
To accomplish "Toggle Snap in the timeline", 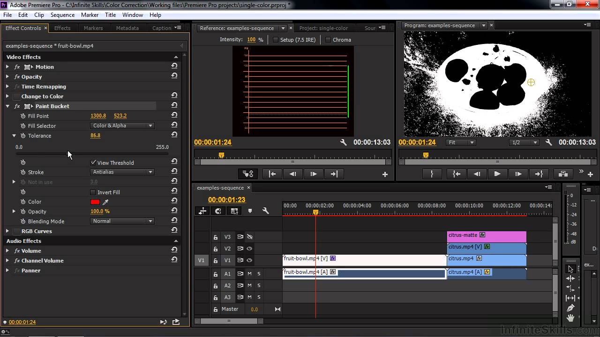I will coord(218,211).
